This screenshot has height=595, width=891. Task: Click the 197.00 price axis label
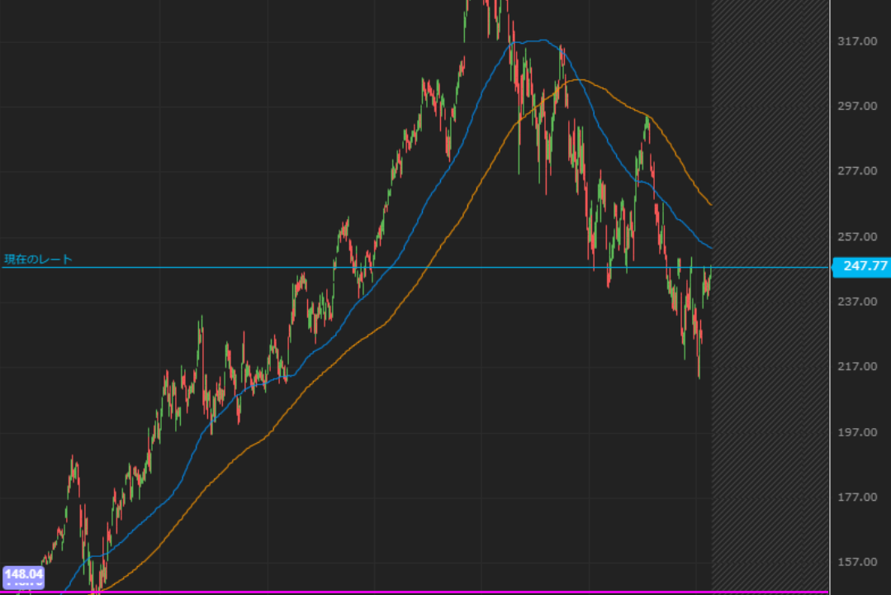(x=857, y=432)
